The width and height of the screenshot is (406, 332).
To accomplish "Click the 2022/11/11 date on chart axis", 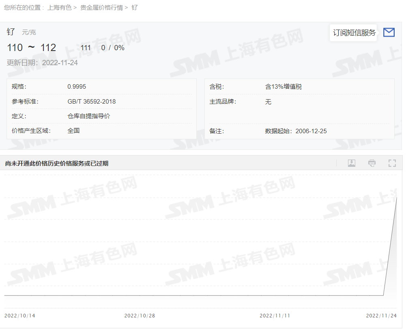I will 275,315.
